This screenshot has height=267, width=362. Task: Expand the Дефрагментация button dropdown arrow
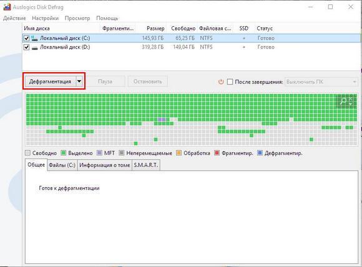pos(79,82)
